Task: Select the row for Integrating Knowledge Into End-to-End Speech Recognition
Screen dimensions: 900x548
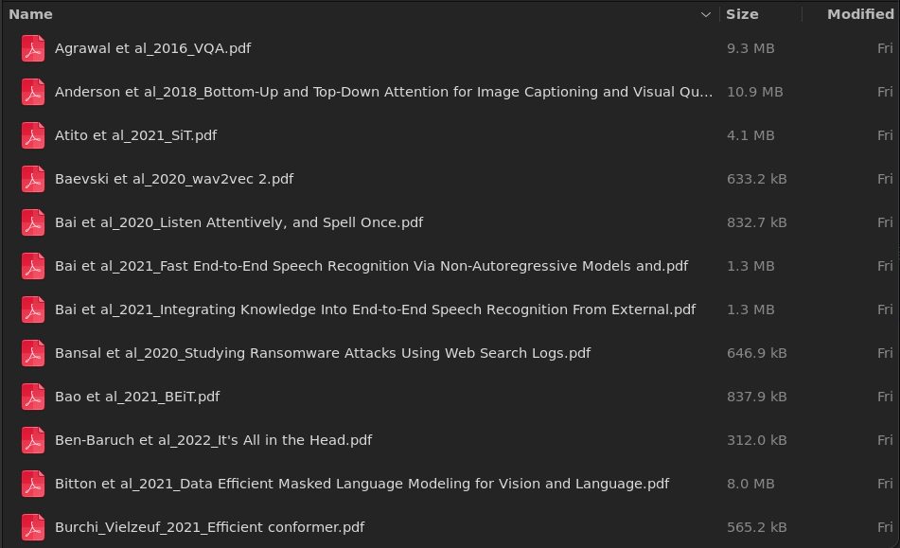Action: click(376, 309)
